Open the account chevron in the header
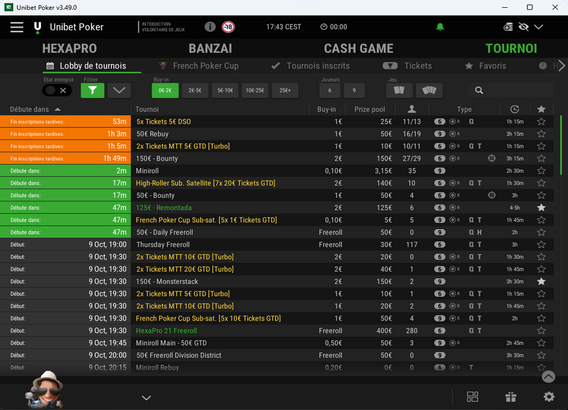The width and height of the screenshot is (568, 410). coord(538,26)
